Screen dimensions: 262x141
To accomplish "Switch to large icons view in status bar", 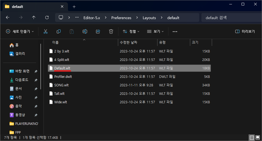I will tap(258, 138).
